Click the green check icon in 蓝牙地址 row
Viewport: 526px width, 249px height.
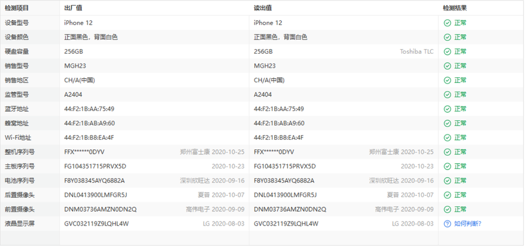coord(447,109)
